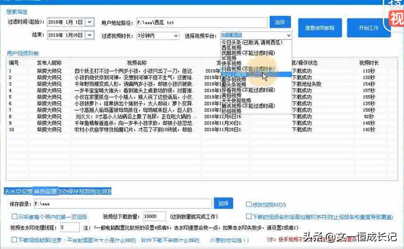
Task: Click the 操作状态 column header
Action: pos(305,63)
